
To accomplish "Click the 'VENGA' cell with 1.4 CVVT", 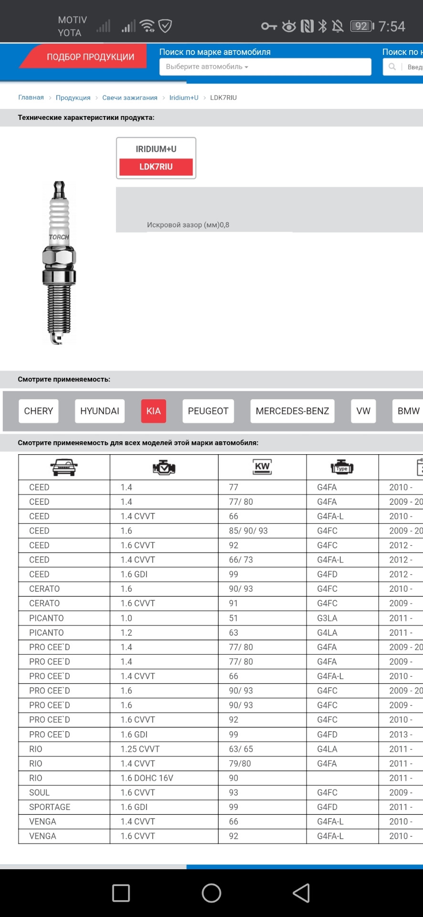I will coord(64,821).
